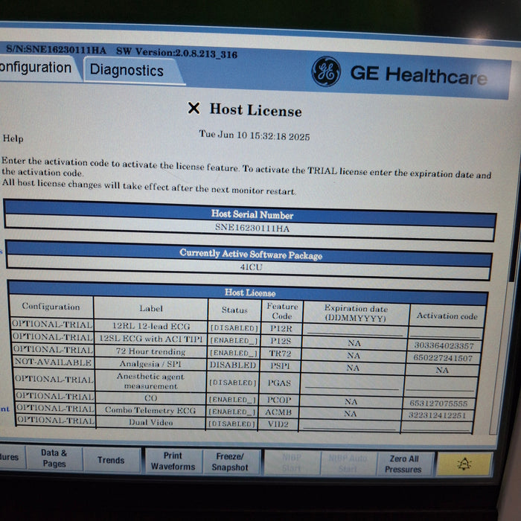Select activation code 322312412251
Image resolution: width=521 pixels, height=521 pixels.
pos(438,415)
